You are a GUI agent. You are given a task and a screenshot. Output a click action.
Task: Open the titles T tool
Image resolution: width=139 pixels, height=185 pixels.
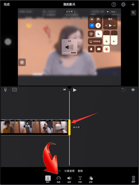(80, 179)
